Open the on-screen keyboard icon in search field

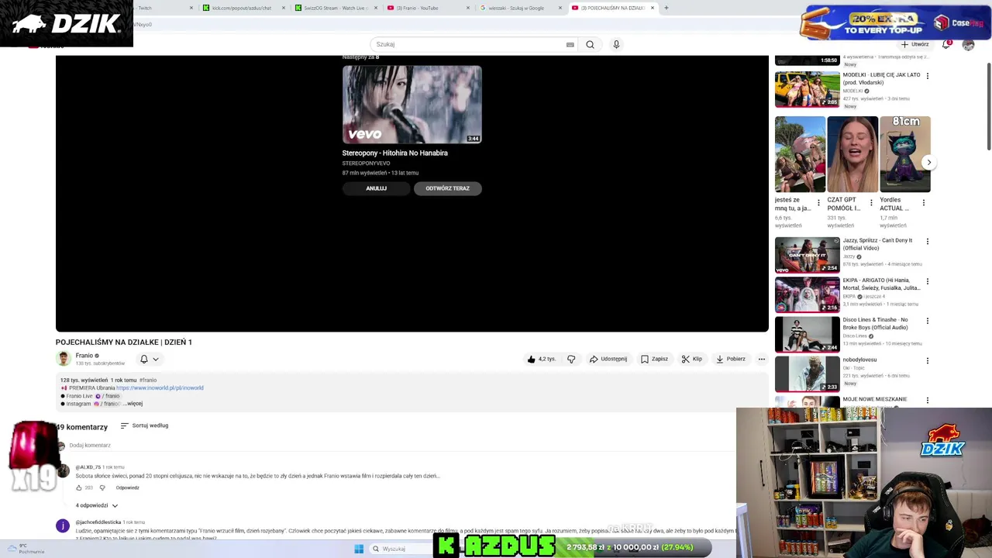coord(570,44)
